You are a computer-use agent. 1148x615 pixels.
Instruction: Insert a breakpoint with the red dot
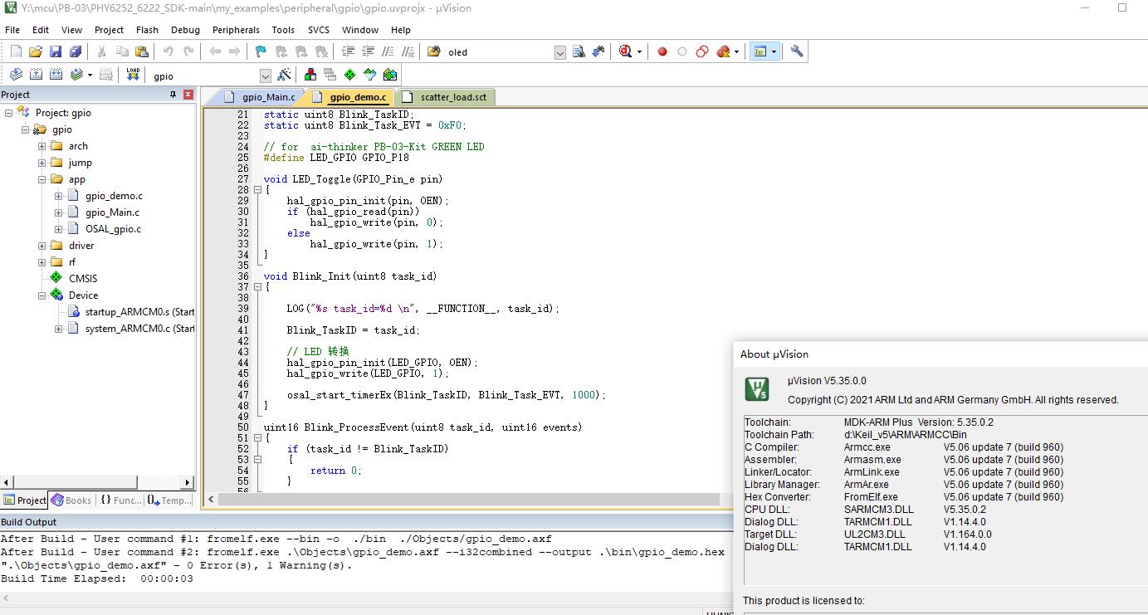(x=662, y=51)
